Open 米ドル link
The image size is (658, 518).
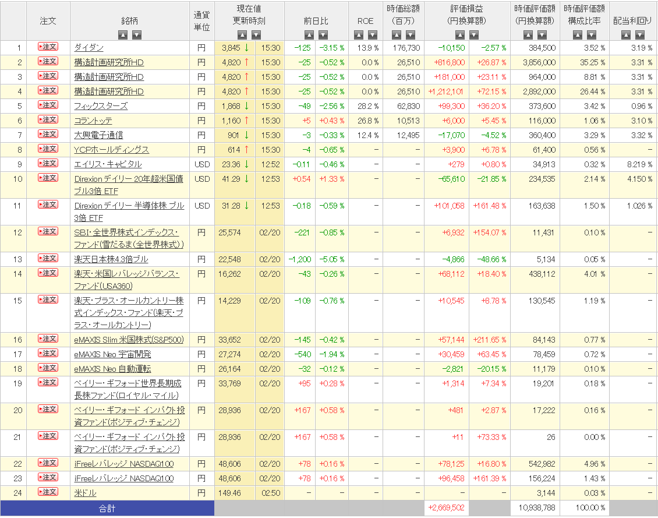[x=85, y=493]
